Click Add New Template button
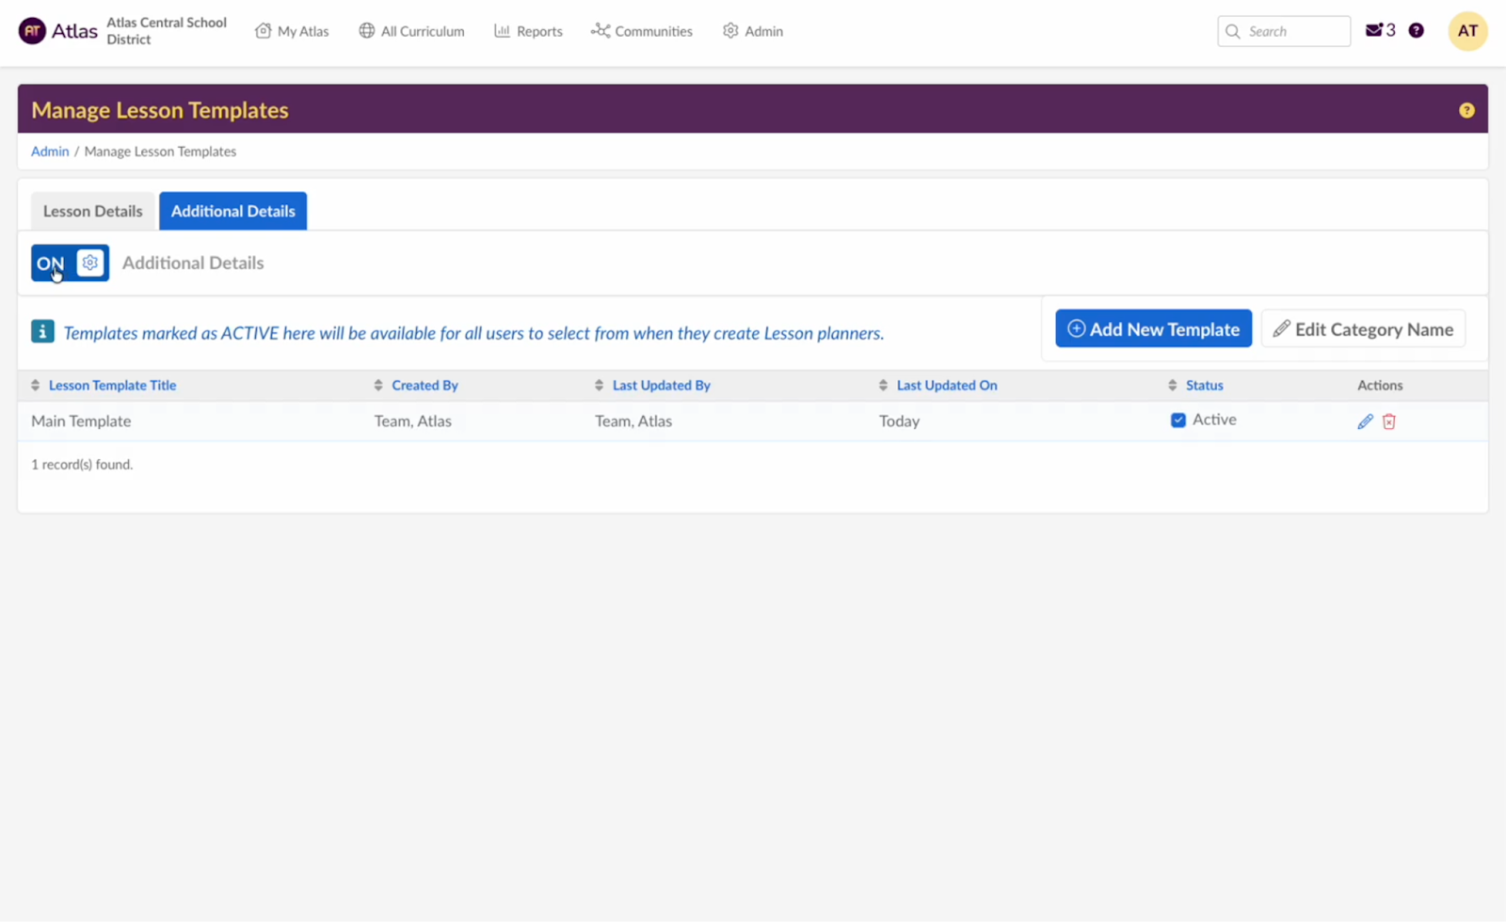The width and height of the screenshot is (1506, 922). (x=1153, y=328)
